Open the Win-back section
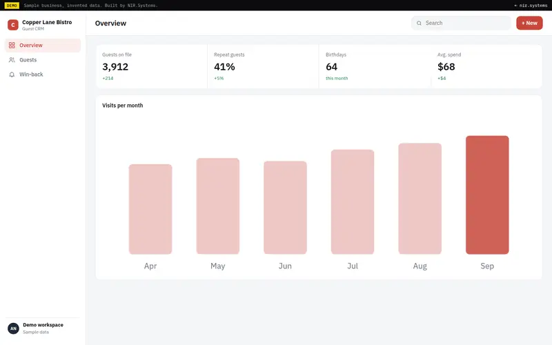 coord(43,75)
